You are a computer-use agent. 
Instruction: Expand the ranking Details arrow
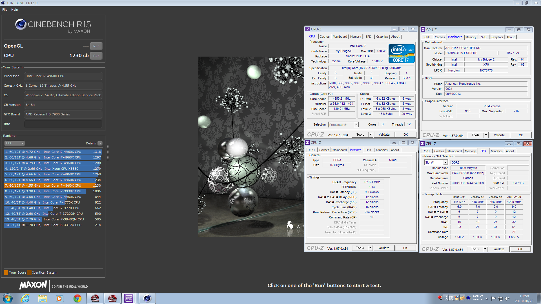click(x=100, y=143)
